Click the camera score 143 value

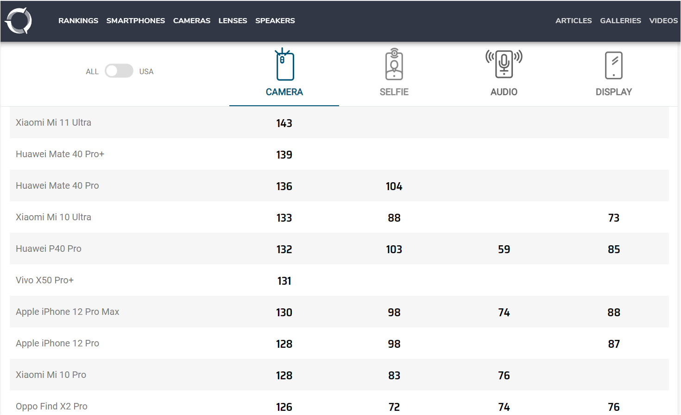284,123
